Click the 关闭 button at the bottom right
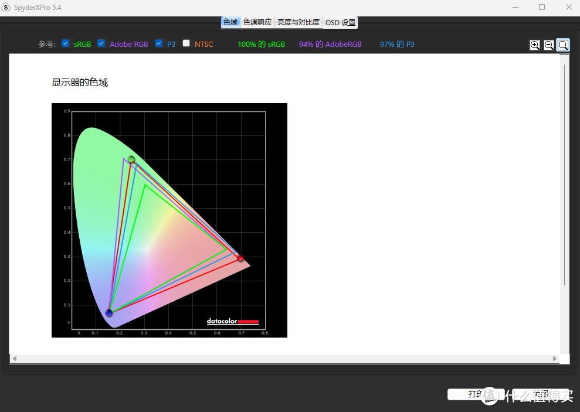 [x=541, y=394]
